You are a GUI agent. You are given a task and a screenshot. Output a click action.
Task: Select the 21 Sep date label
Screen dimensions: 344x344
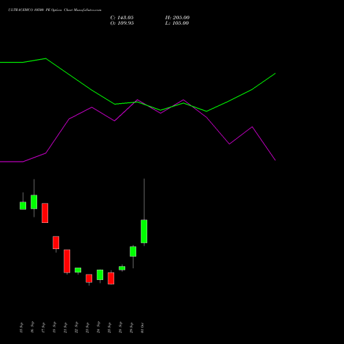coord(65,327)
